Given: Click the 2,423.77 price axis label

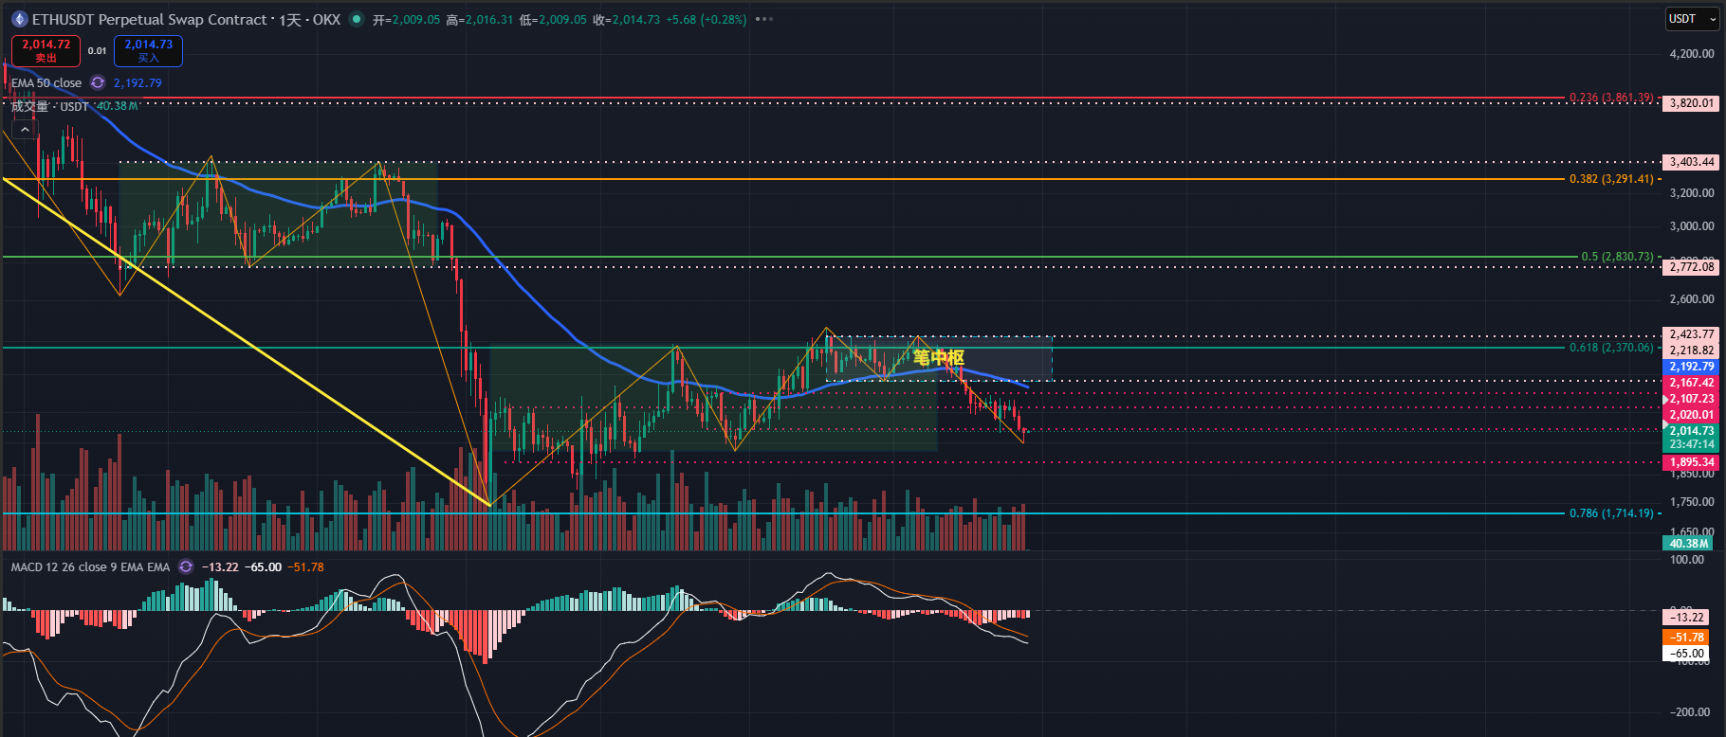Looking at the screenshot, I should coord(1692,334).
